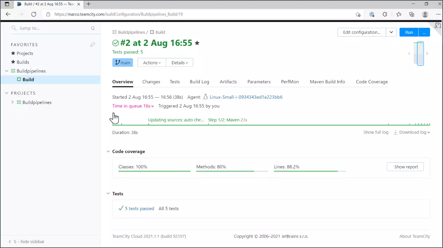Screen dimensions: 443x248
Task: Click the green build success checkmark icon
Action: pyautogui.click(x=116, y=43)
